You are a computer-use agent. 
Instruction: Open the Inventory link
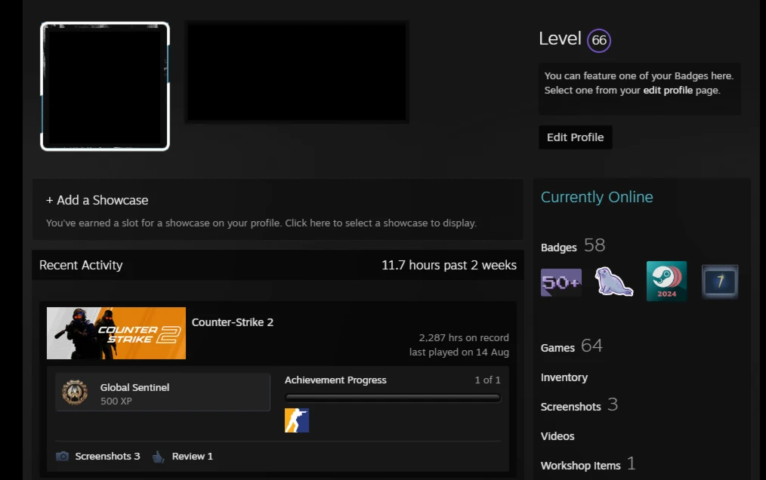[x=564, y=377]
